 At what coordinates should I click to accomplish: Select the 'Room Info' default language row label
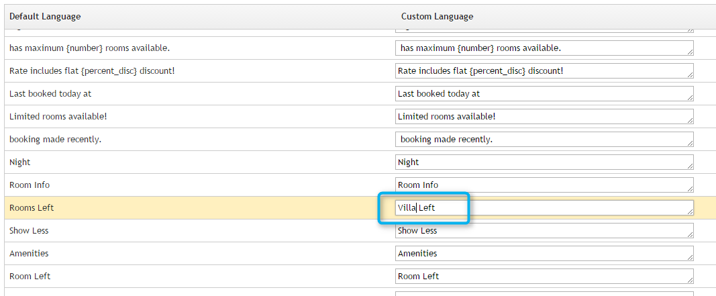coord(30,185)
